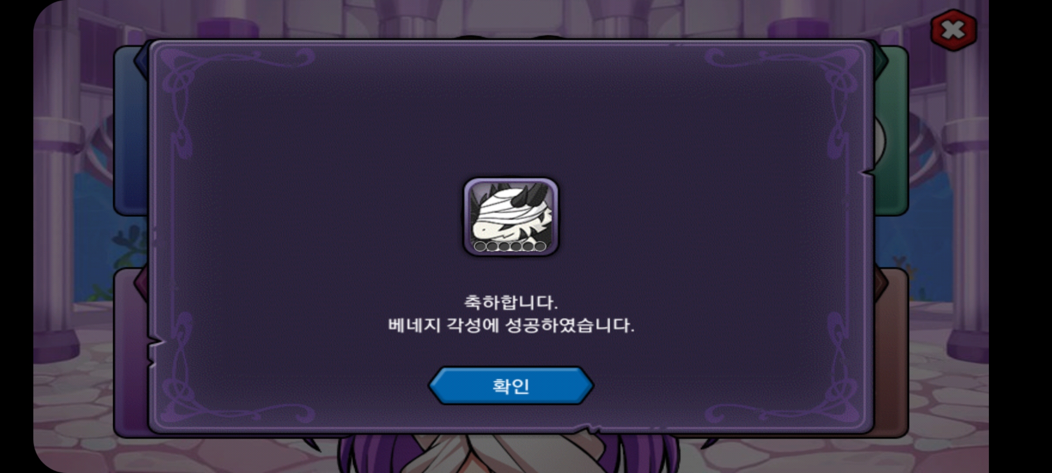
Task: Click the 축하합니다 congratulation text
Action: [511, 303]
